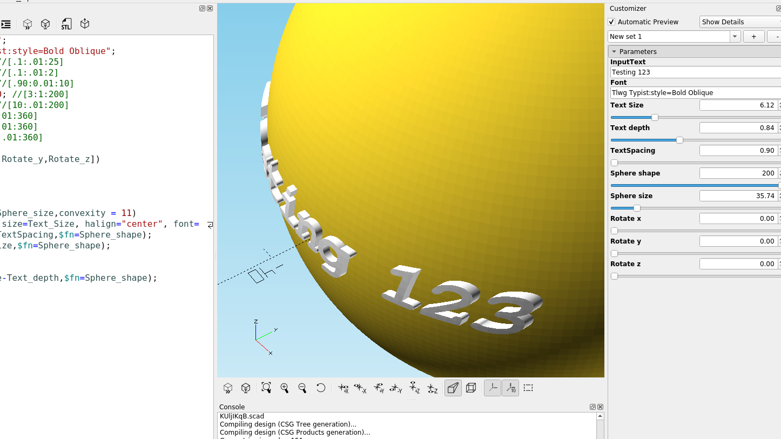This screenshot has width=781, height=439.
Task: Reset the 3D view orientation
Action: point(321,388)
